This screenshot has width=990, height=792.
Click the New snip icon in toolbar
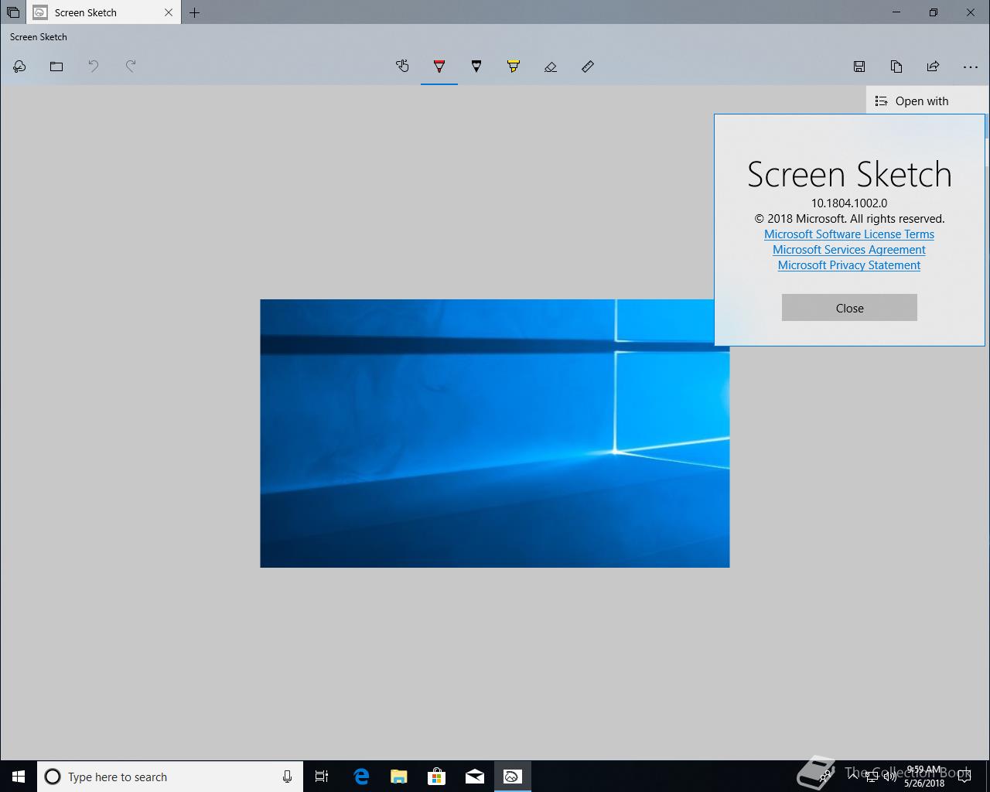19,67
